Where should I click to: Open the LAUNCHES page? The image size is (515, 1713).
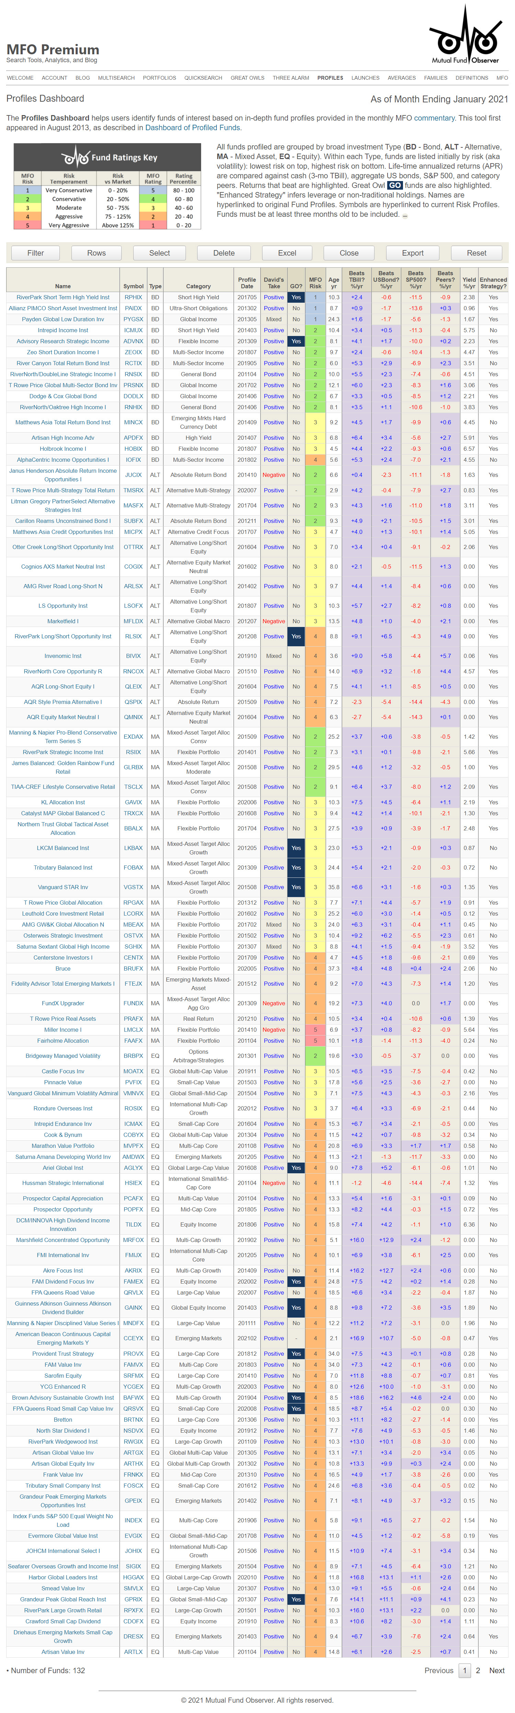[365, 78]
